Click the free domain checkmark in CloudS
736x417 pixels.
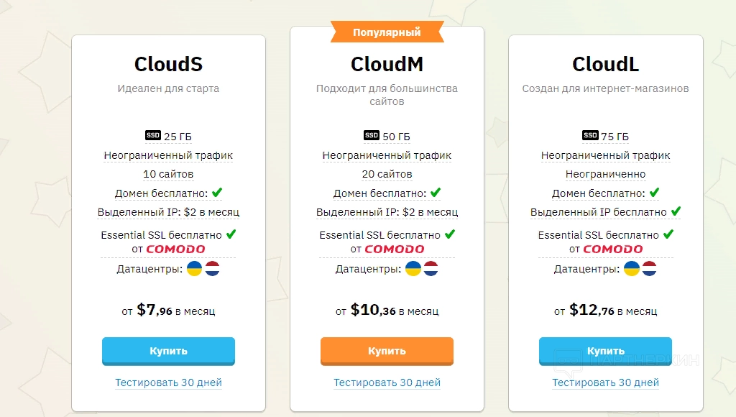[217, 193]
